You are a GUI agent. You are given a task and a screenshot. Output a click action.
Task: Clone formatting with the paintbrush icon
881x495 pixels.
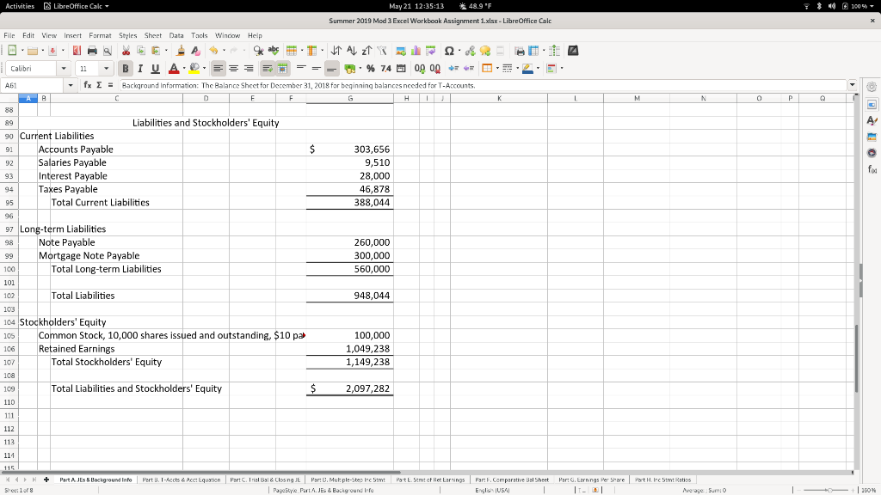pyautogui.click(x=181, y=51)
